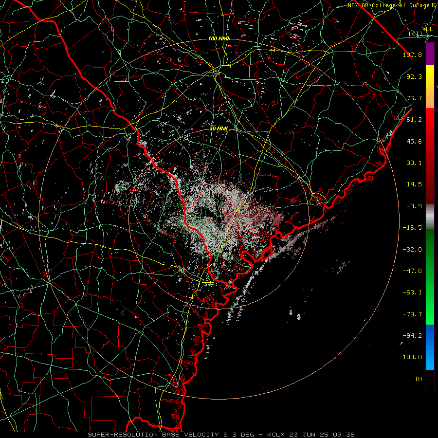Click the 30.1 legend value
438x438 pixels.
click(414, 163)
